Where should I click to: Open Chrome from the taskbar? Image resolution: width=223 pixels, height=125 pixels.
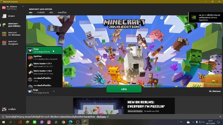pyautogui.click(x=63, y=122)
